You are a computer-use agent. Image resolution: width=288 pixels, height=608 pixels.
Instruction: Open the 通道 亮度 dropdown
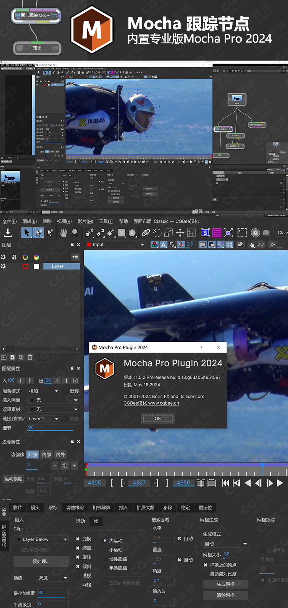[x=53, y=577]
